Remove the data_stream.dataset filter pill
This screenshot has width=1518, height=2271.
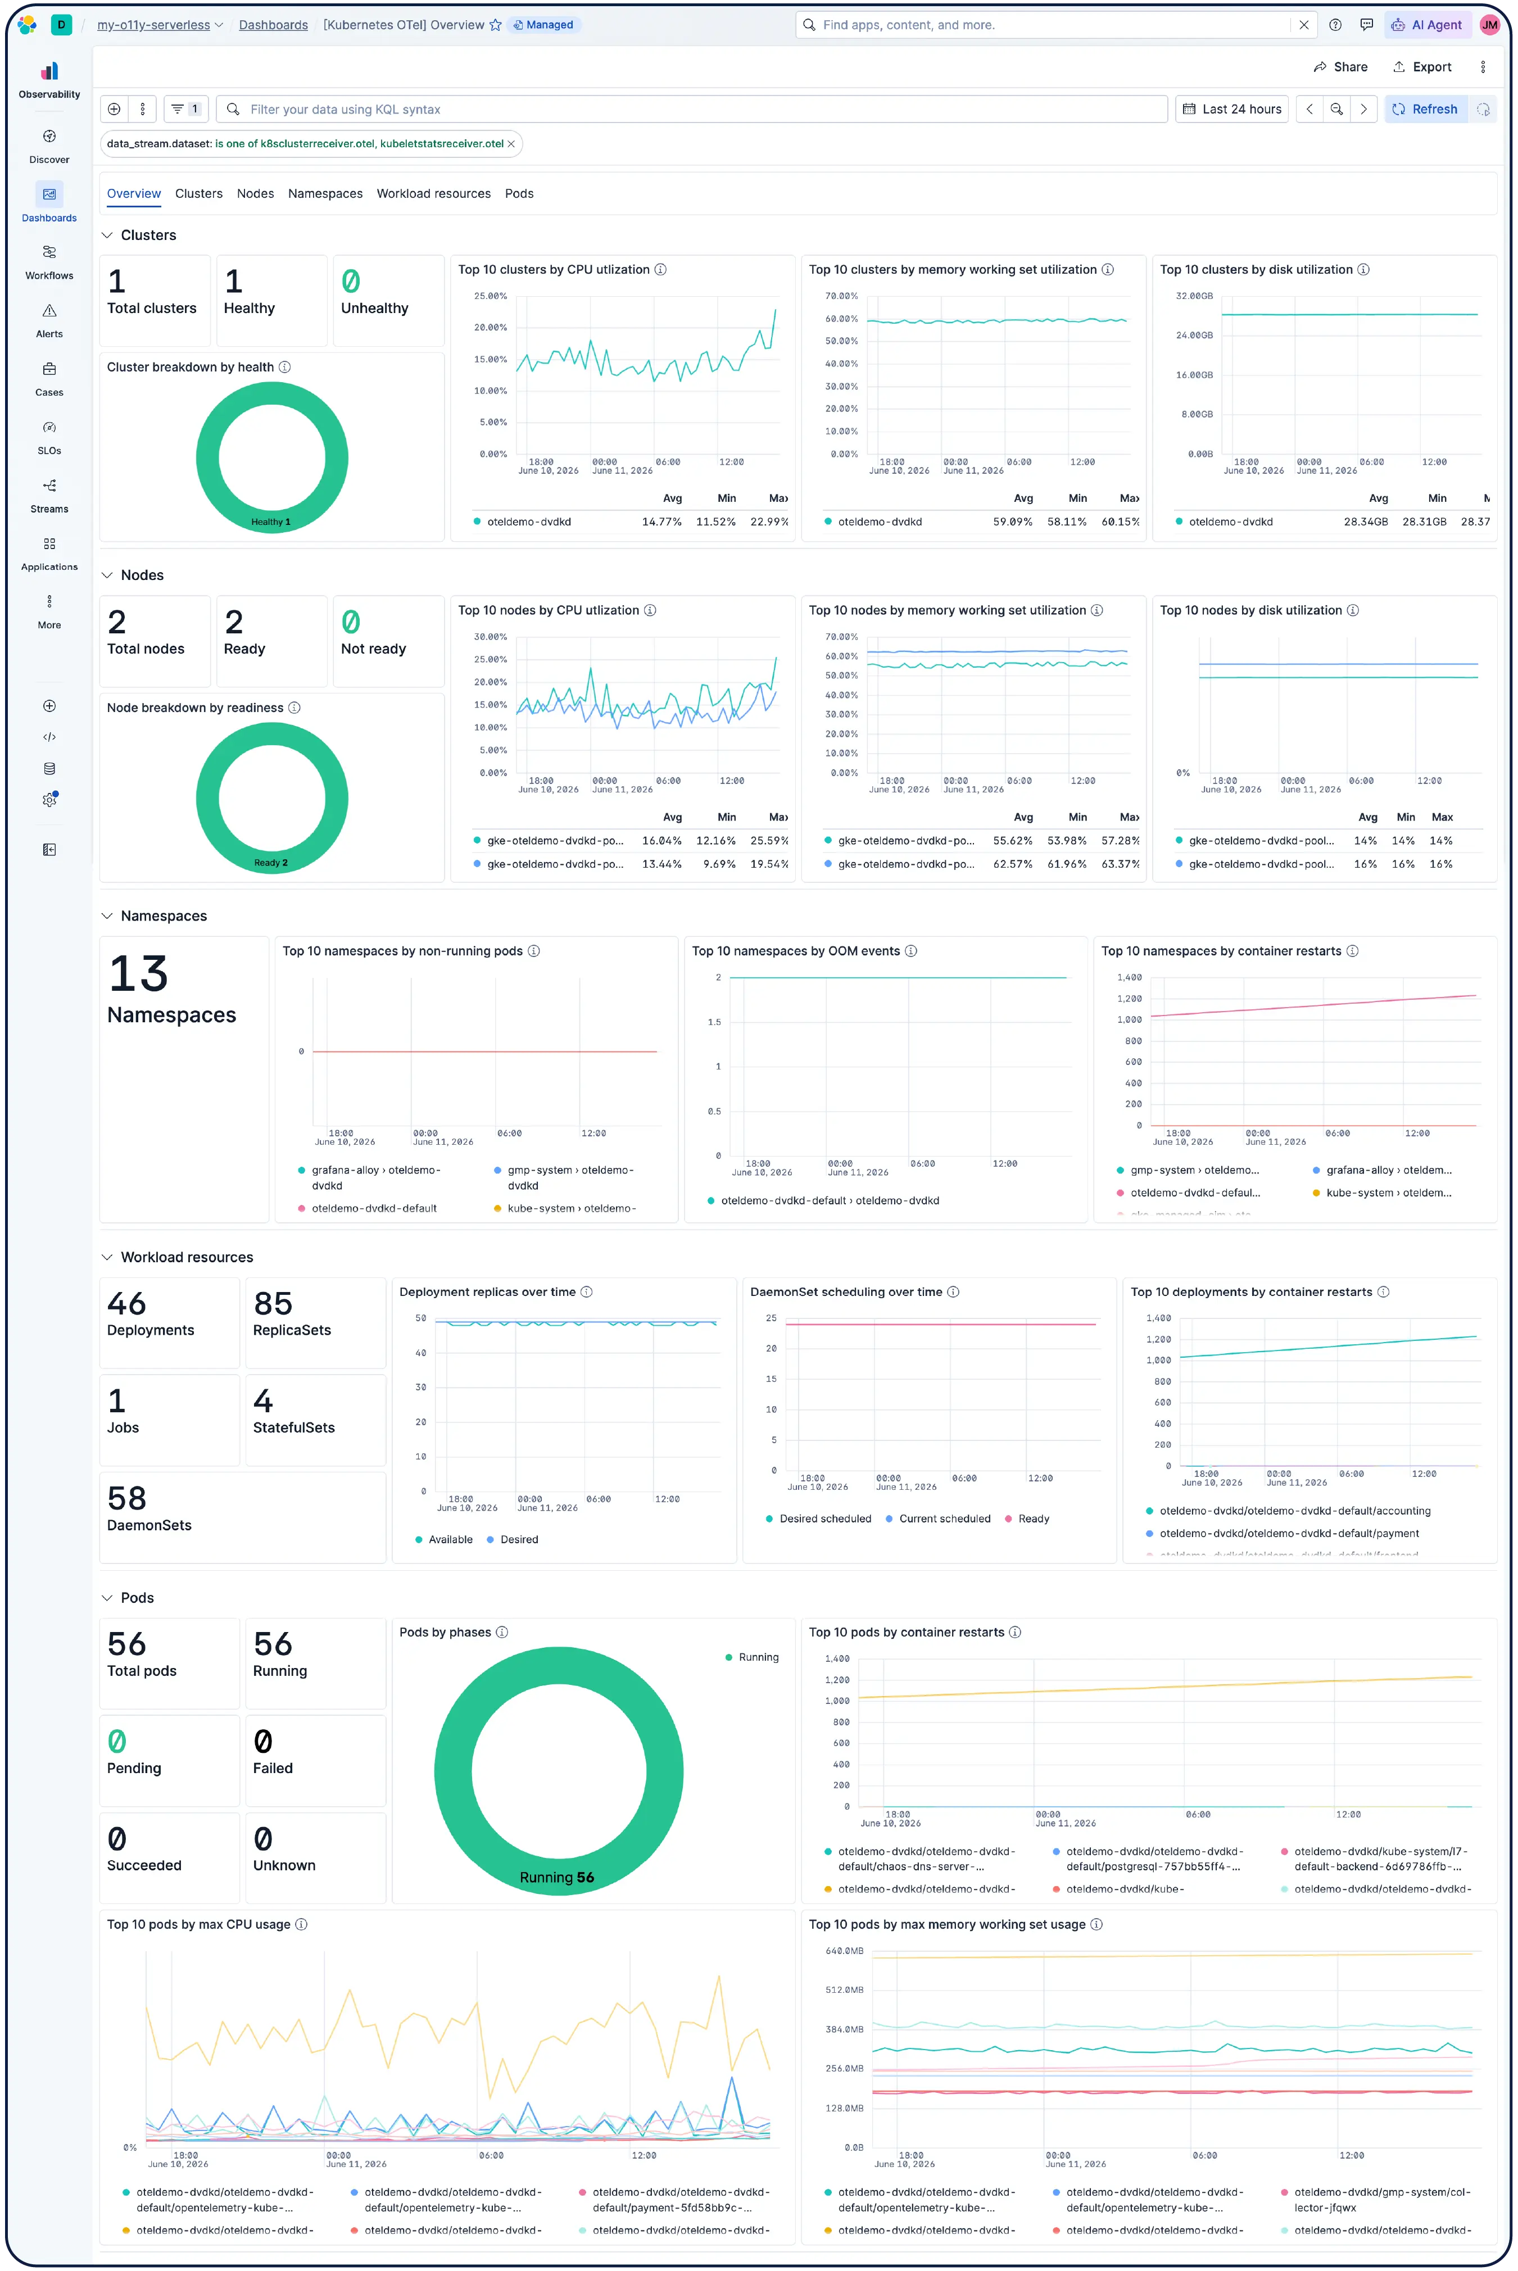click(x=511, y=143)
